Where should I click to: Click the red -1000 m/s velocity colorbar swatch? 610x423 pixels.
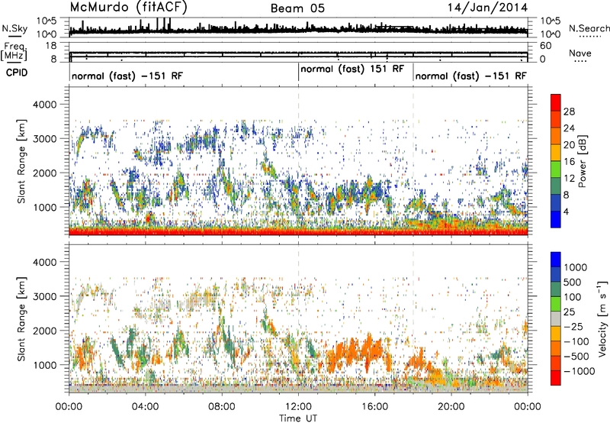tap(556, 378)
